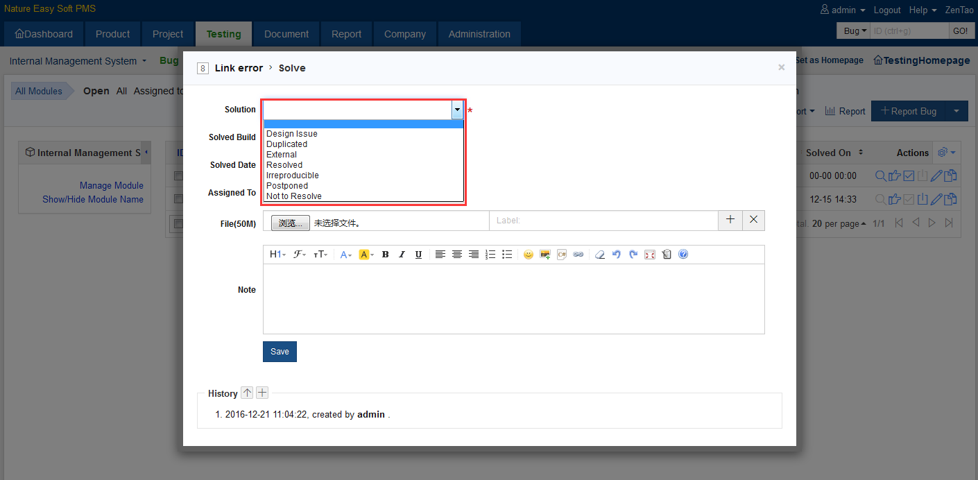Toggle fullscreen mode for the note editor
978x480 pixels.
[x=650, y=255]
